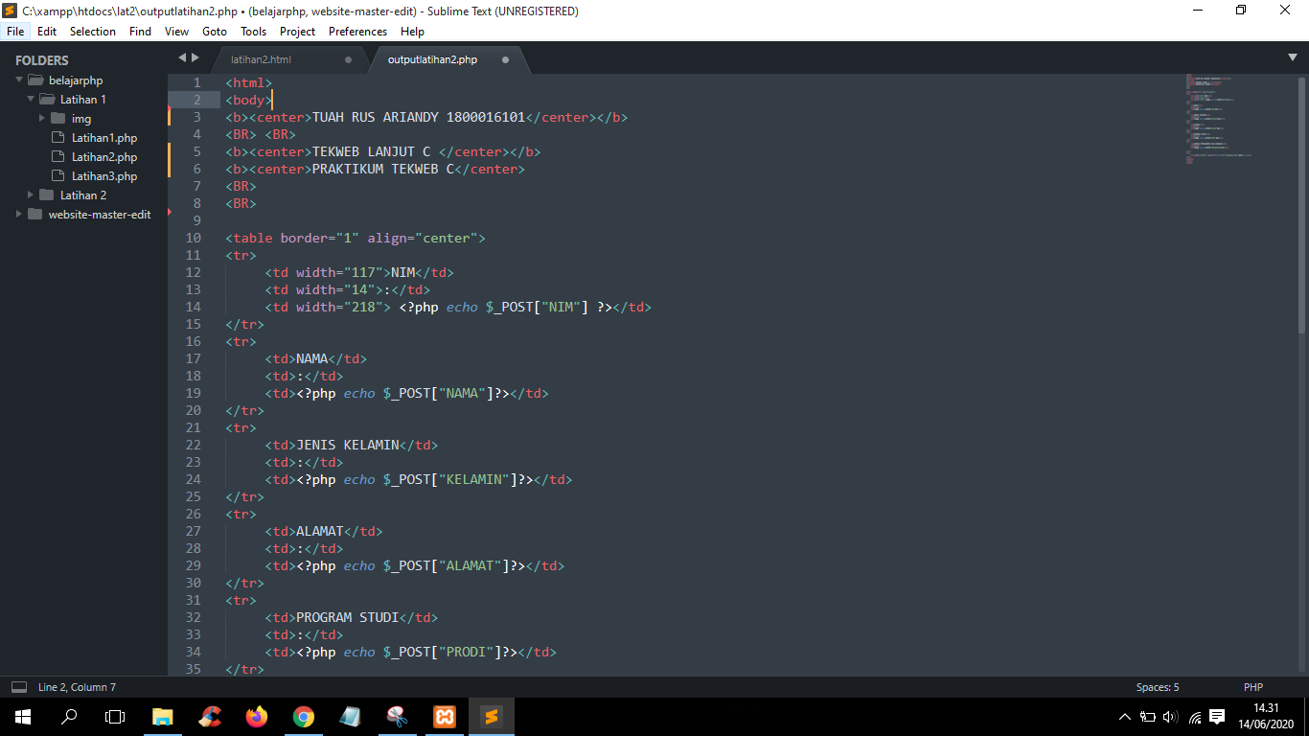Open the Preferences menu

(357, 32)
